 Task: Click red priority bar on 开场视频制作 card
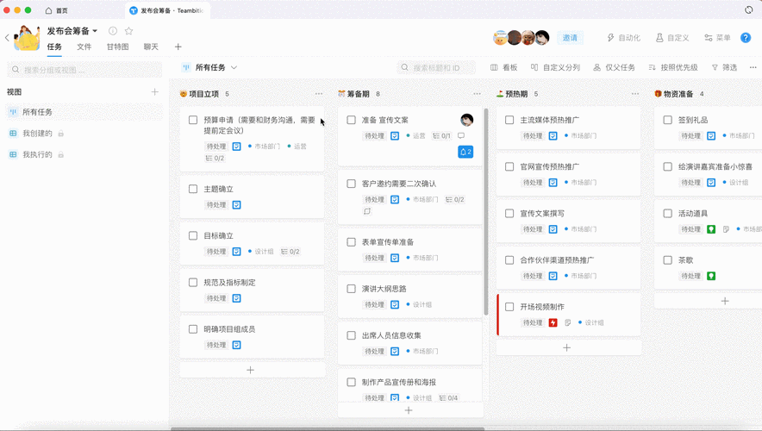(x=497, y=315)
